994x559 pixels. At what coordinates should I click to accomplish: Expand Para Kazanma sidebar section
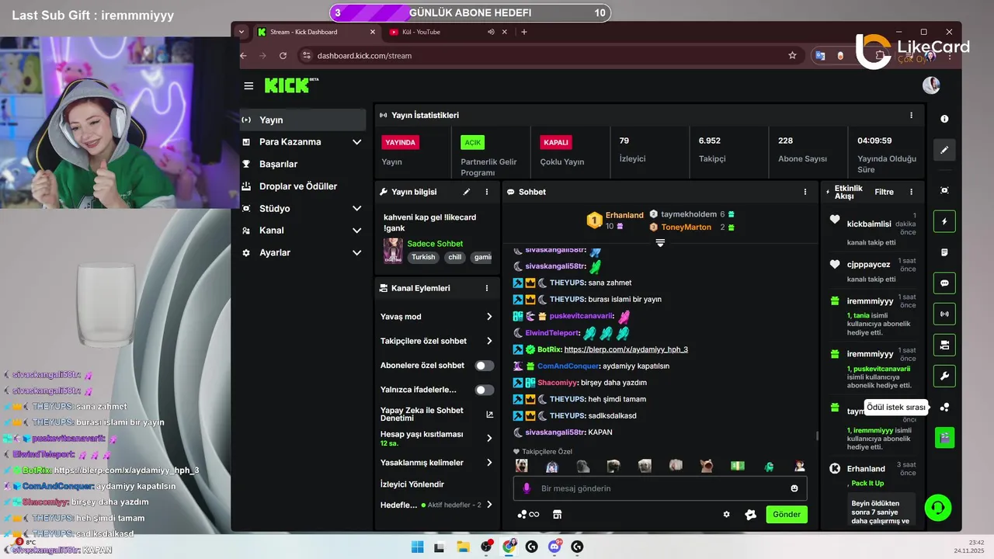pos(356,142)
